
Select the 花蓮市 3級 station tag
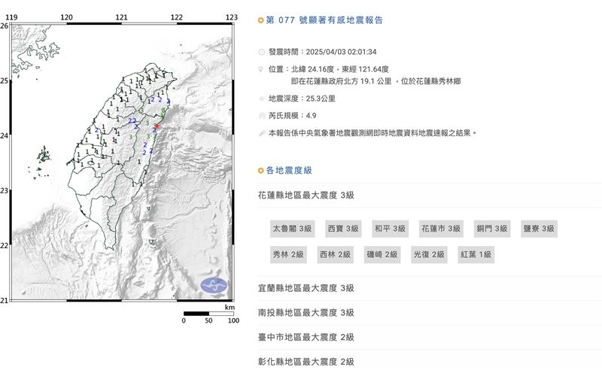[x=441, y=229]
